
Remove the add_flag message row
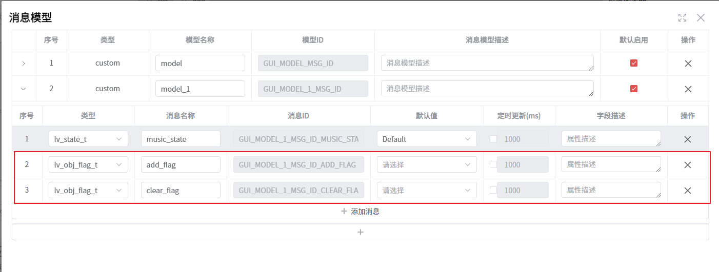(688, 164)
